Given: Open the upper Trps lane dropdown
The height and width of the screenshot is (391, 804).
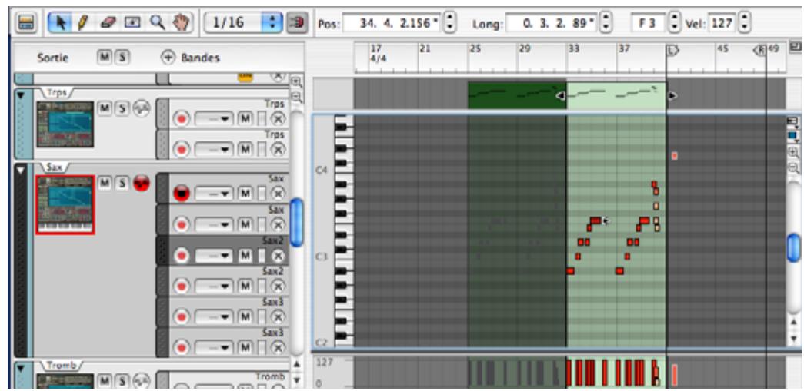Looking at the screenshot, I should tap(214, 119).
